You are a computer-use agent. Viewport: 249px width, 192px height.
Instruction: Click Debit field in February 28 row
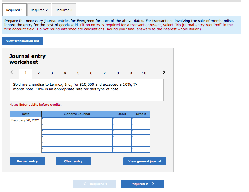(x=122, y=120)
